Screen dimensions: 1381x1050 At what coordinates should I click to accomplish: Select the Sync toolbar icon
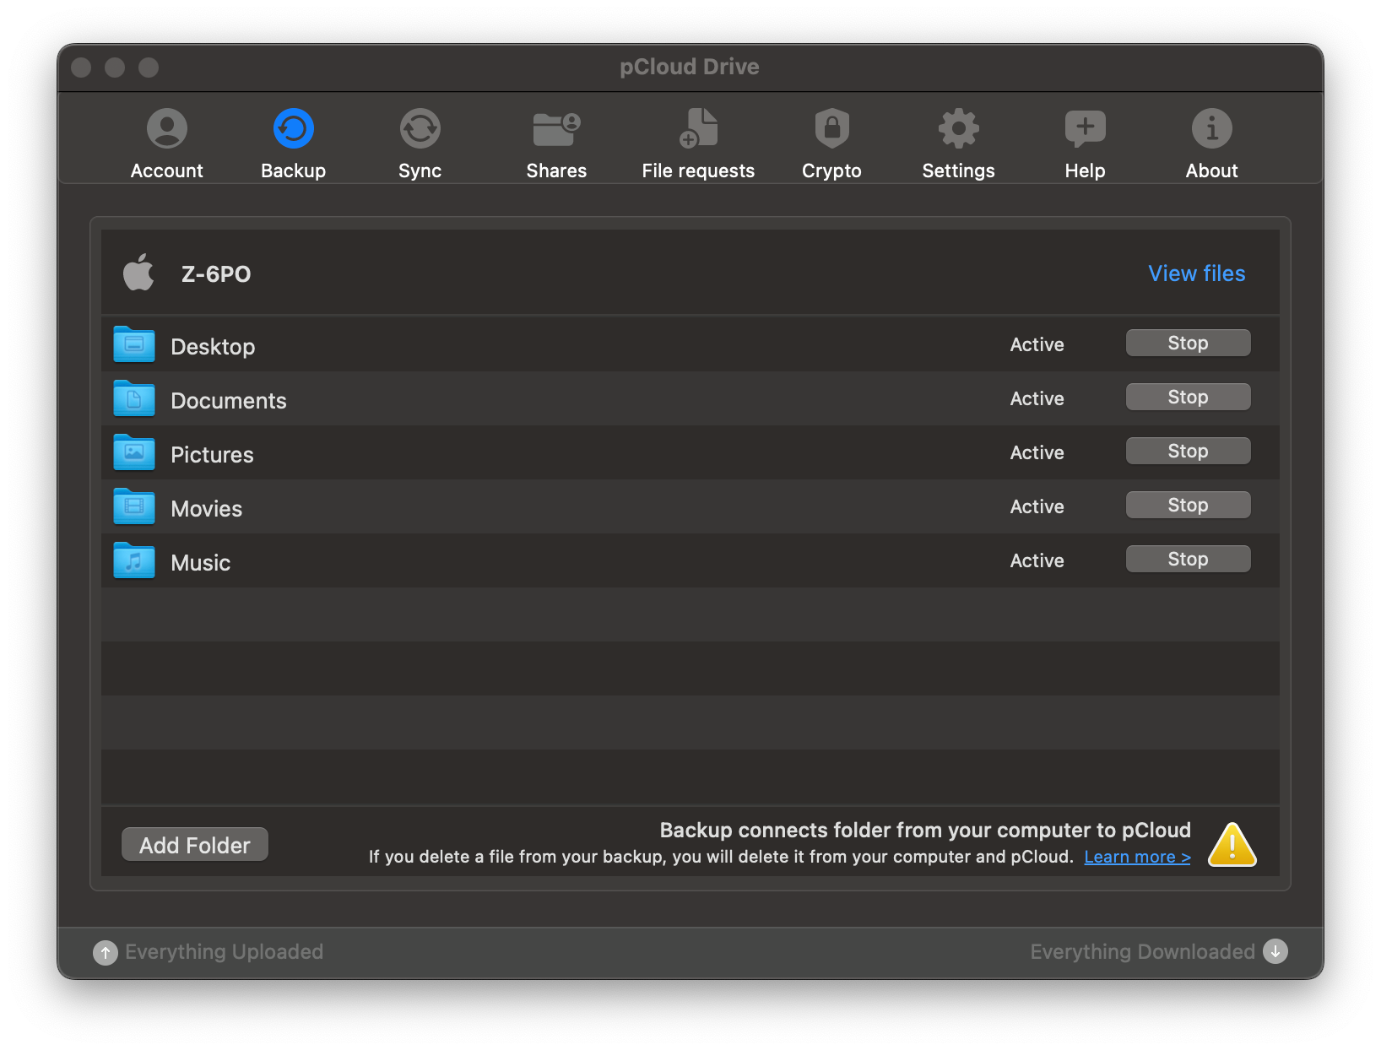[x=420, y=129]
